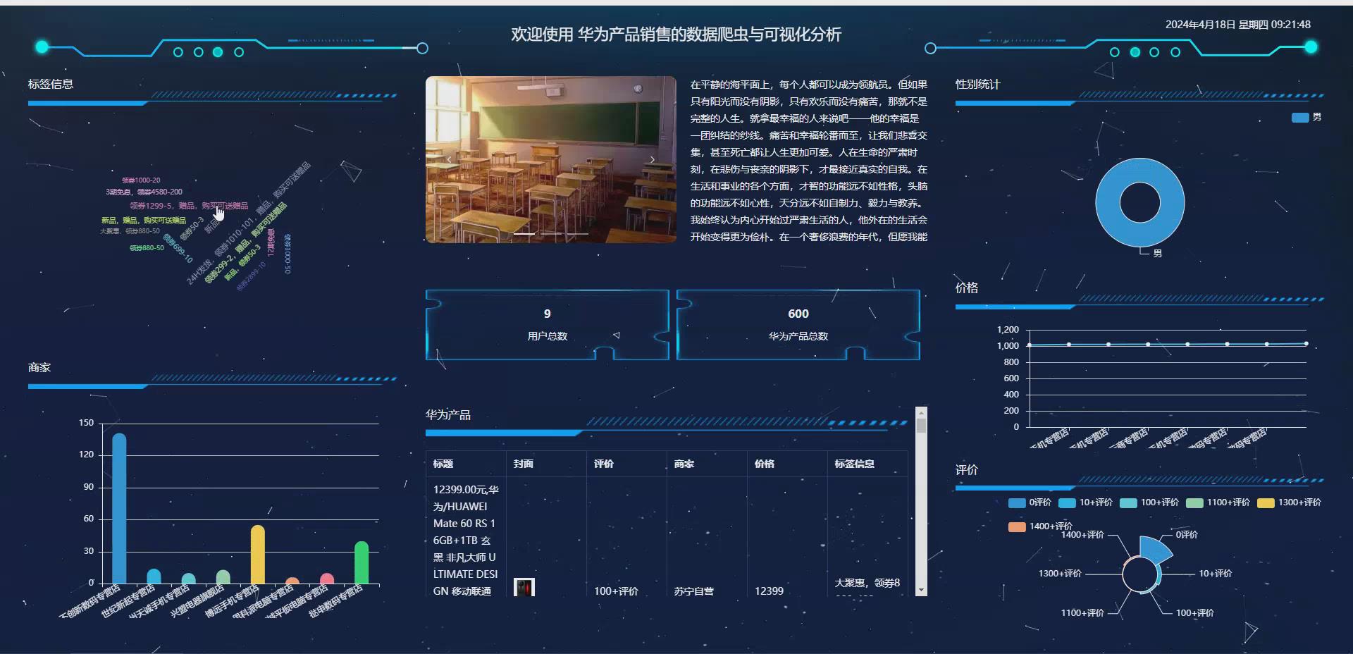Click the tallest blue bar in 商家 chart
The width and height of the screenshot is (1353, 654).
coord(119,509)
